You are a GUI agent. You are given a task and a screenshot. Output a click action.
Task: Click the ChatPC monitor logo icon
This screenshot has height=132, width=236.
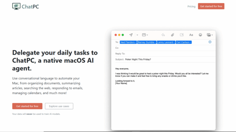coord(16,6)
